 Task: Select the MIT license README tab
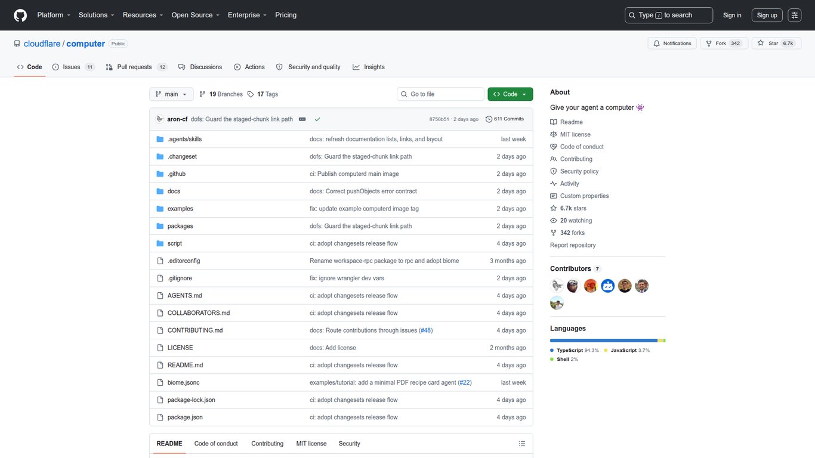coord(311,444)
